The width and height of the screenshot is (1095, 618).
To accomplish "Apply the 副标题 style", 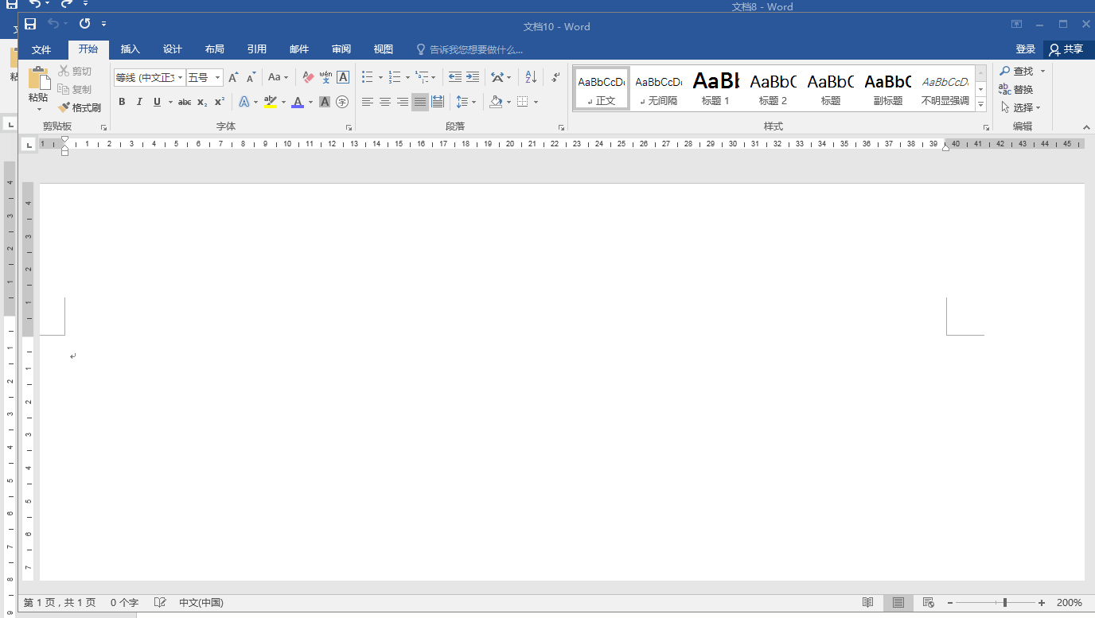I will (887, 88).
